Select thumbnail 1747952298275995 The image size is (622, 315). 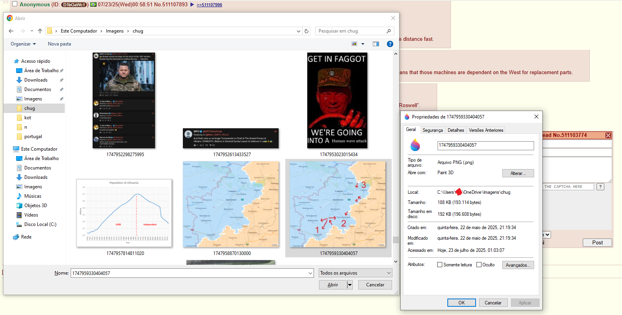tap(124, 100)
